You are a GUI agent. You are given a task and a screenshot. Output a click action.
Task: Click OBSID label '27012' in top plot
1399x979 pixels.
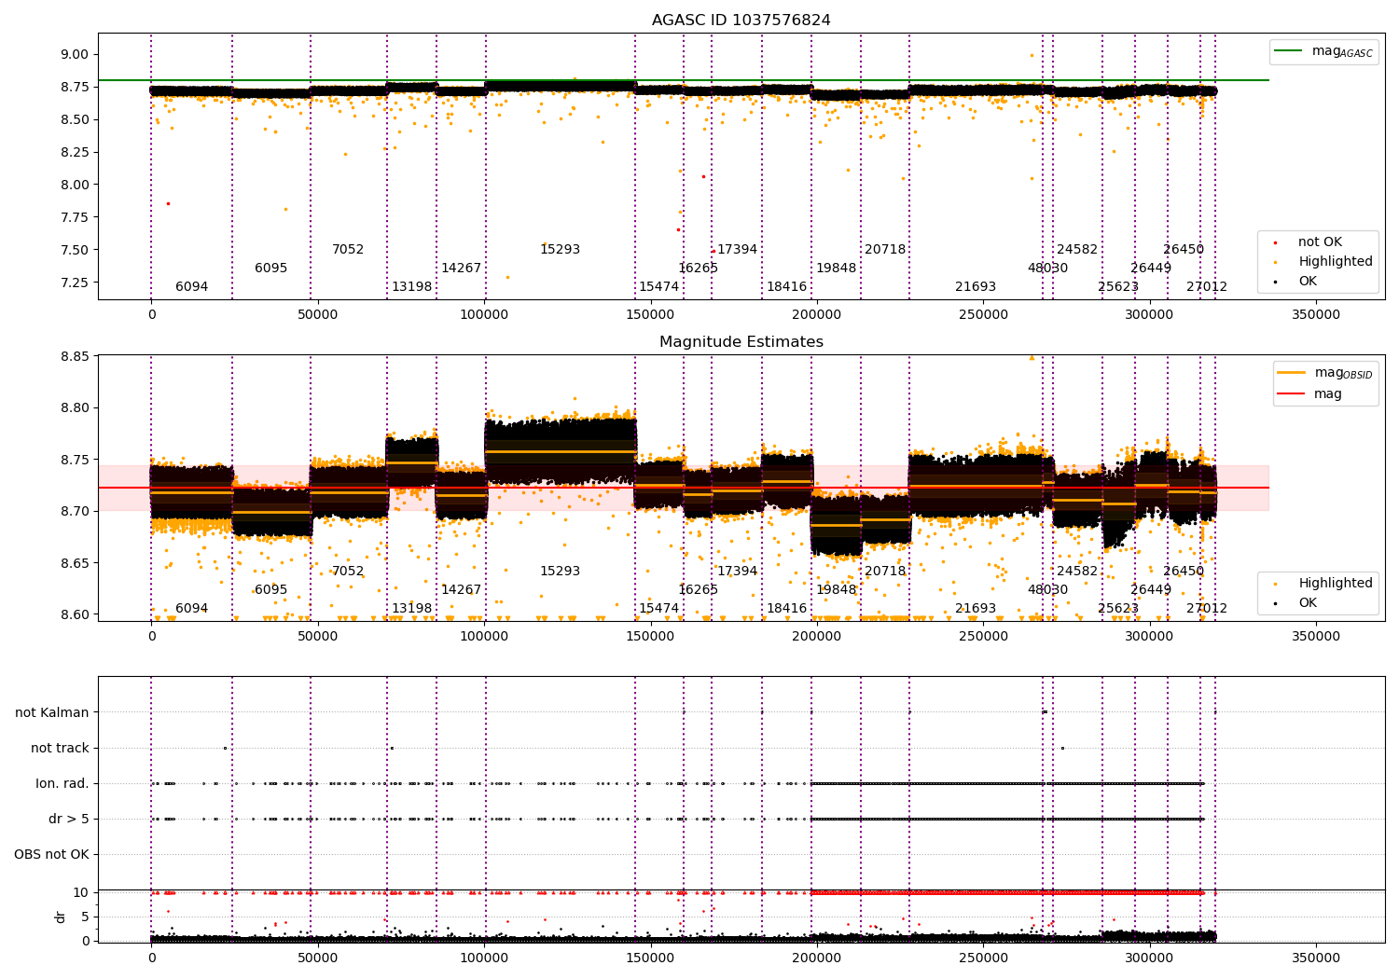[x=1207, y=287]
